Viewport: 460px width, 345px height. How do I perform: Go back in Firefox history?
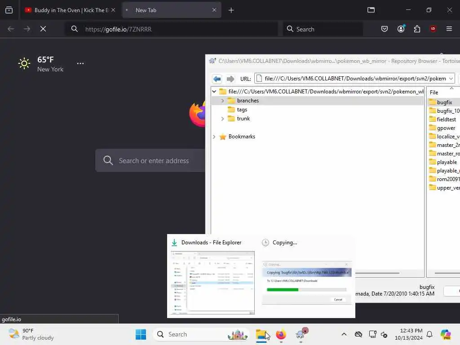[x=11, y=29]
